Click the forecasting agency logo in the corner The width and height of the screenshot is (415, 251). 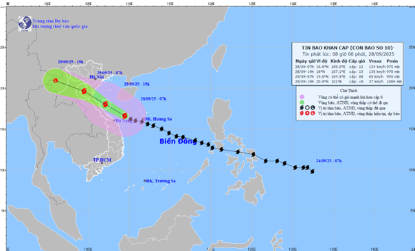pos(25,23)
